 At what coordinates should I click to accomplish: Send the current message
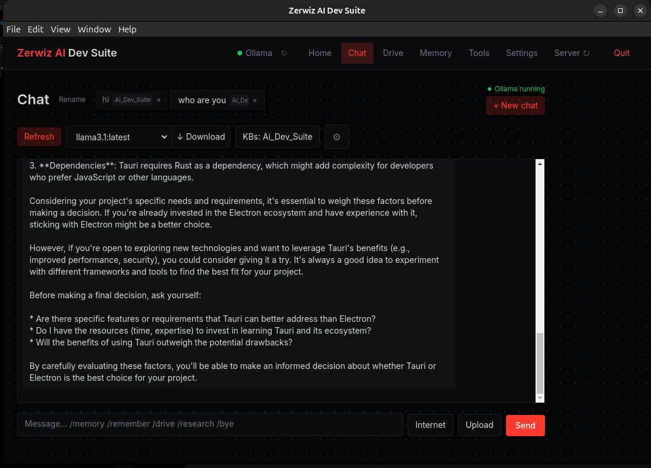(x=525, y=425)
